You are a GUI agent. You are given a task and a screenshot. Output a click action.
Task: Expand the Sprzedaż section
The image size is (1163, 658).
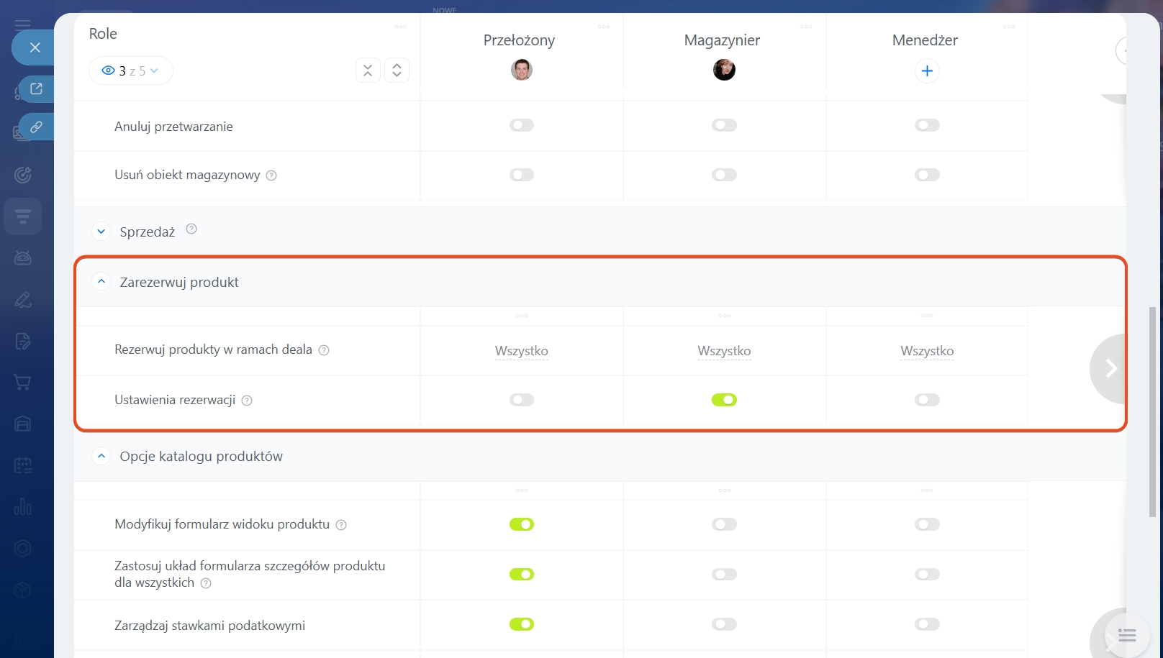tap(101, 232)
